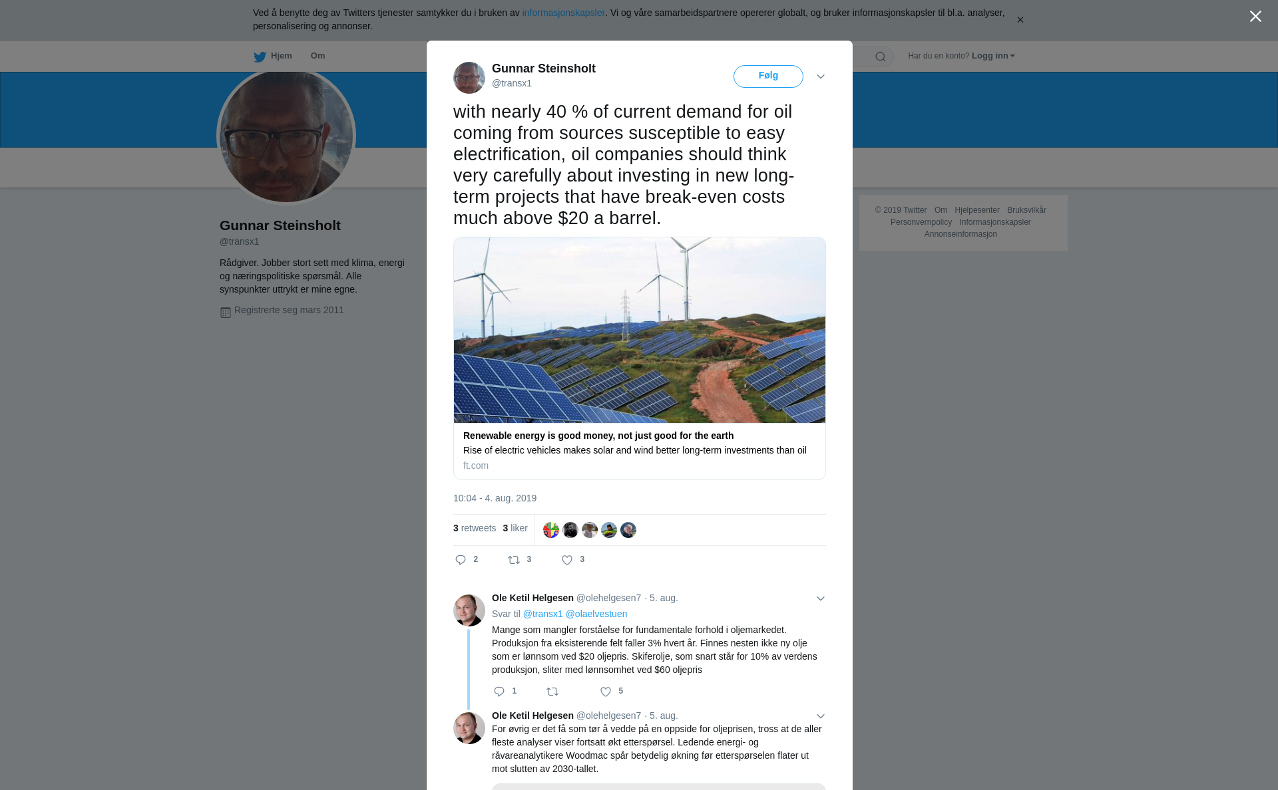This screenshot has height=790, width=1278.
Task: Reply to the main tweet
Action: (x=461, y=560)
